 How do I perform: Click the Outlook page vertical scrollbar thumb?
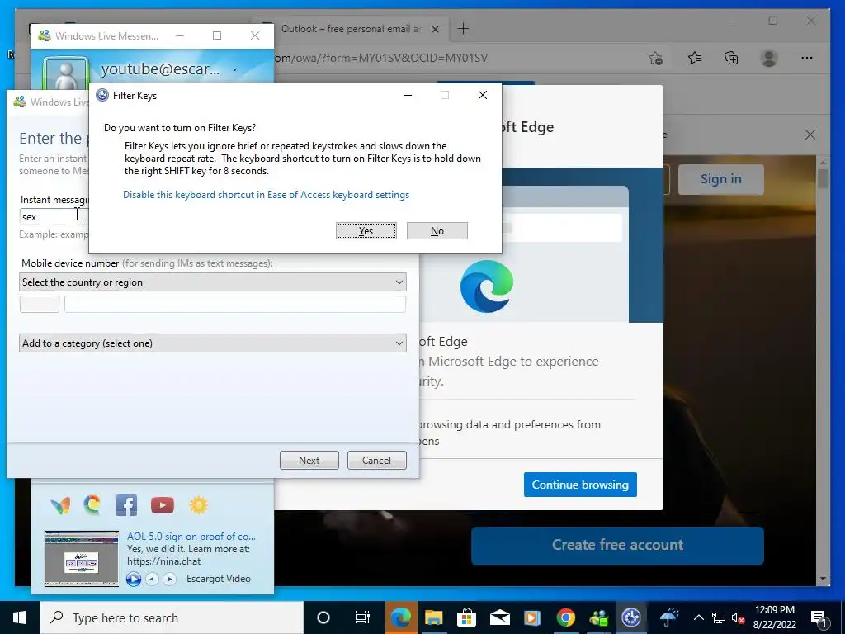coord(823,178)
